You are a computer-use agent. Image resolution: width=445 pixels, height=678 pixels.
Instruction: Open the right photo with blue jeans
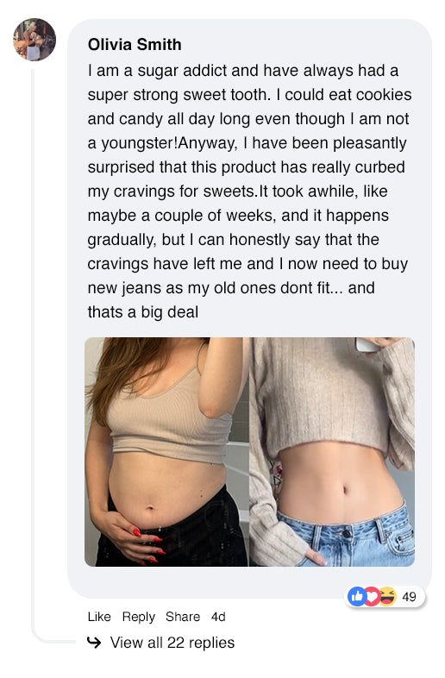[332, 452]
